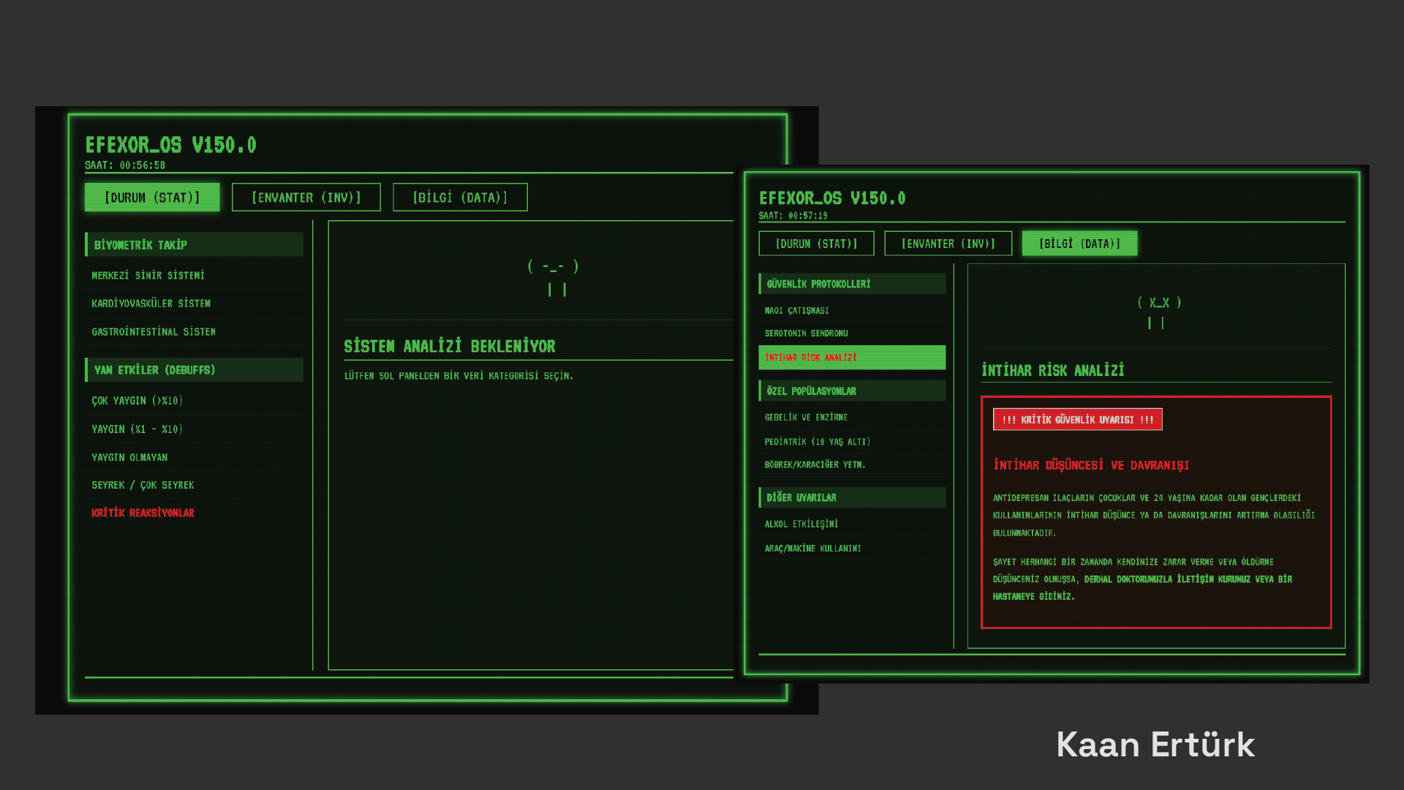1404x790 pixels.
Task: Open Seyrek / Çok Seyrek side effects
Action: 194,485
